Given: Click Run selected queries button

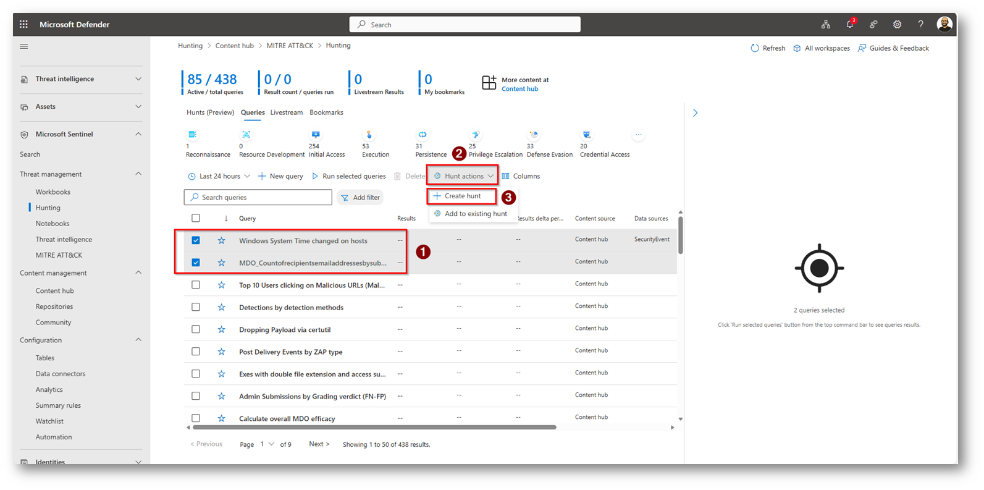Looking at the screenshot, I should coord(348,176).
